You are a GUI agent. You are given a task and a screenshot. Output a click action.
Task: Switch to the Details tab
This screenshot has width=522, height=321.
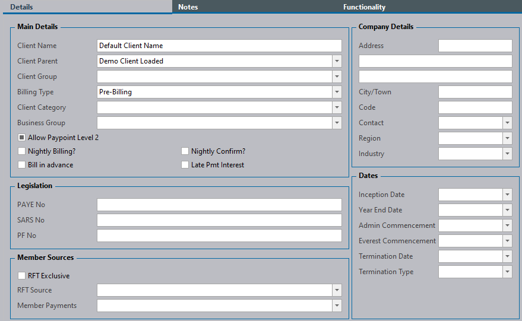coord(87,7)
